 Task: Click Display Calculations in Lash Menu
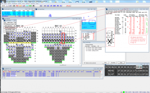10,28
